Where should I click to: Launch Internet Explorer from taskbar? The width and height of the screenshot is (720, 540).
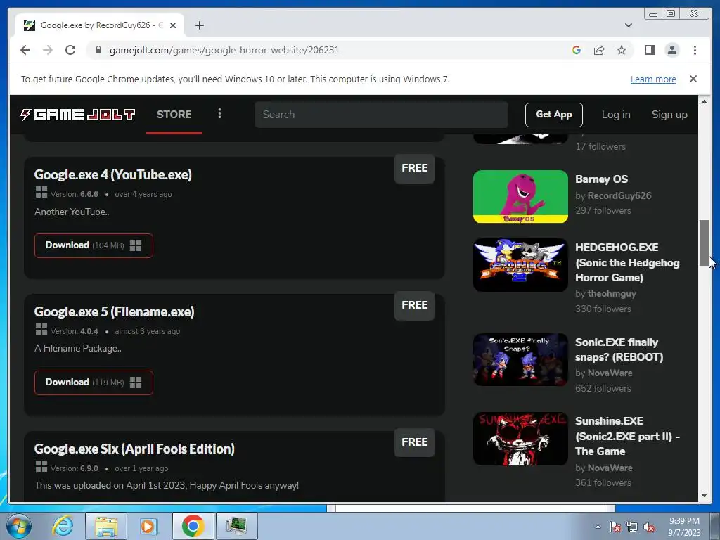pos(63,526)
